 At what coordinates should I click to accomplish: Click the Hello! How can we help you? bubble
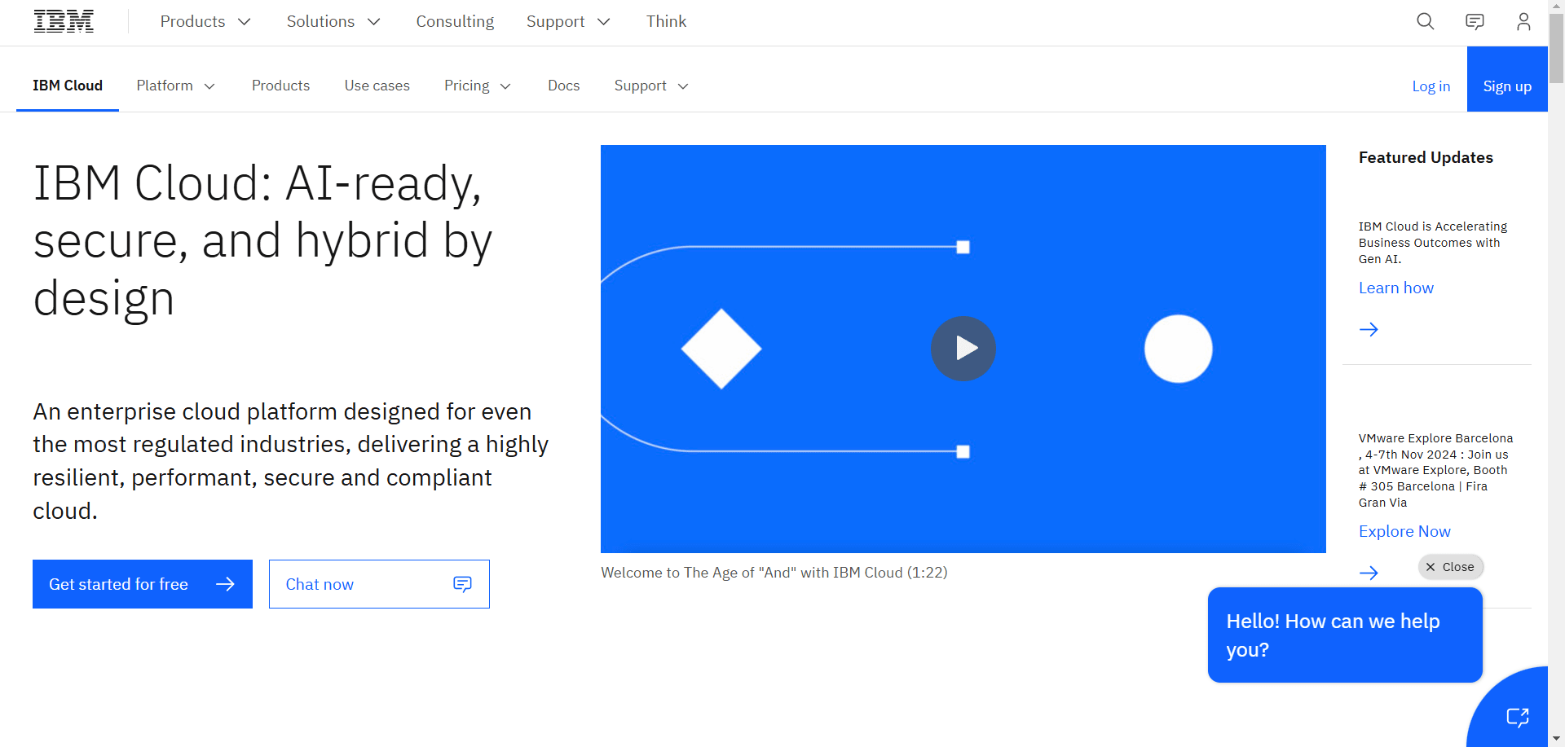1345,635
